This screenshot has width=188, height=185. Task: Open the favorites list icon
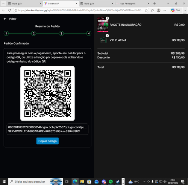coord(152,10)
